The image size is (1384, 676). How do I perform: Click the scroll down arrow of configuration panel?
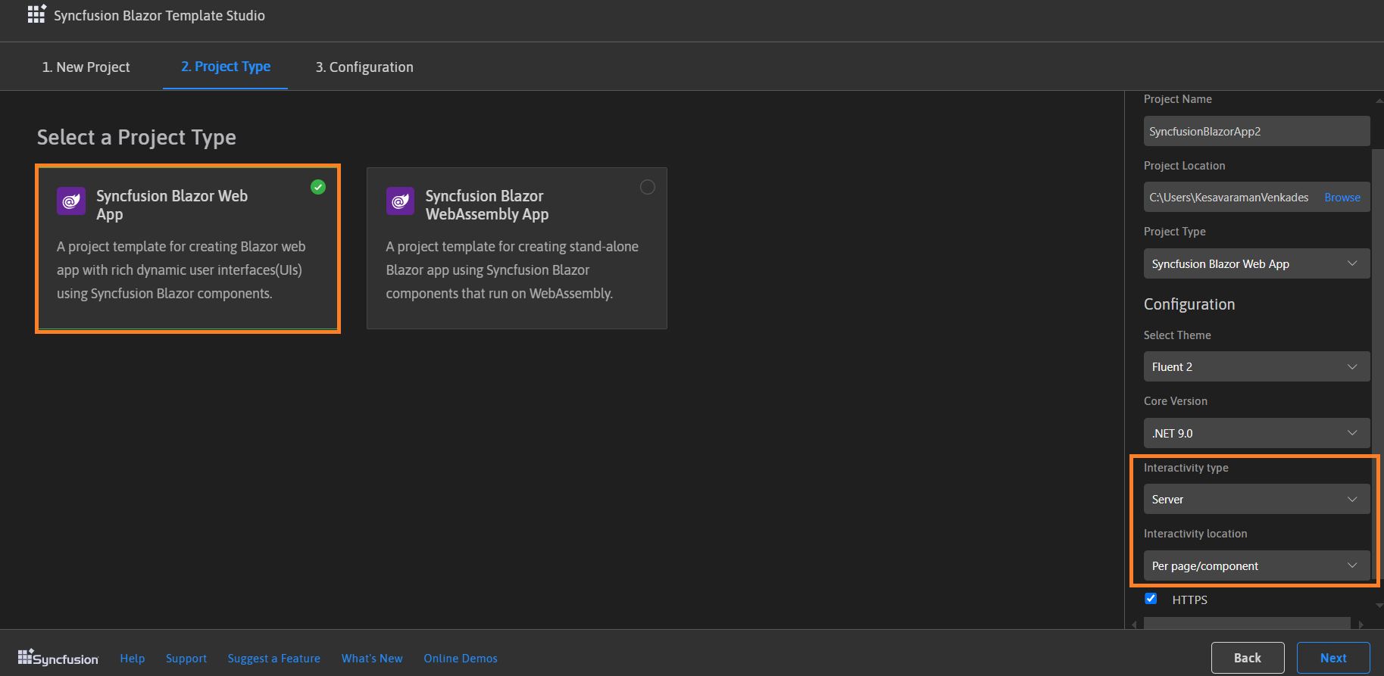point(1379,606)
